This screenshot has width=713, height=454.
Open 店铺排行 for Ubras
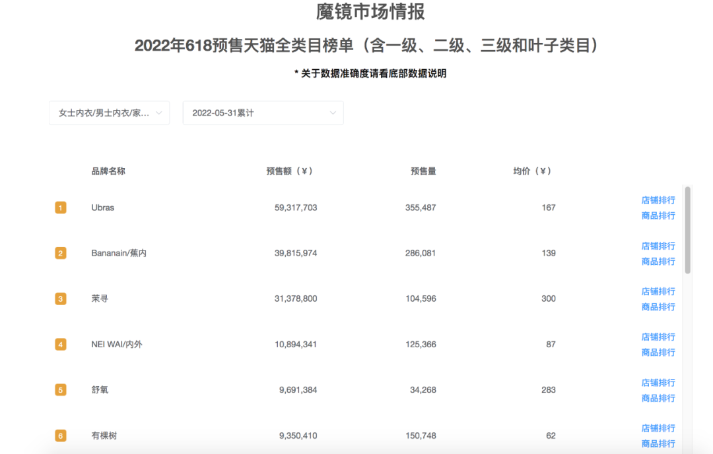pyautogui.click(x=658, y=200)
